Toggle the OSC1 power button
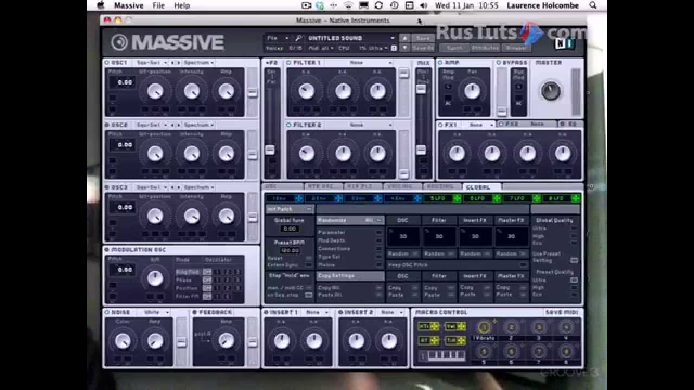The image size is (694, 390). (x=107, y=63)
